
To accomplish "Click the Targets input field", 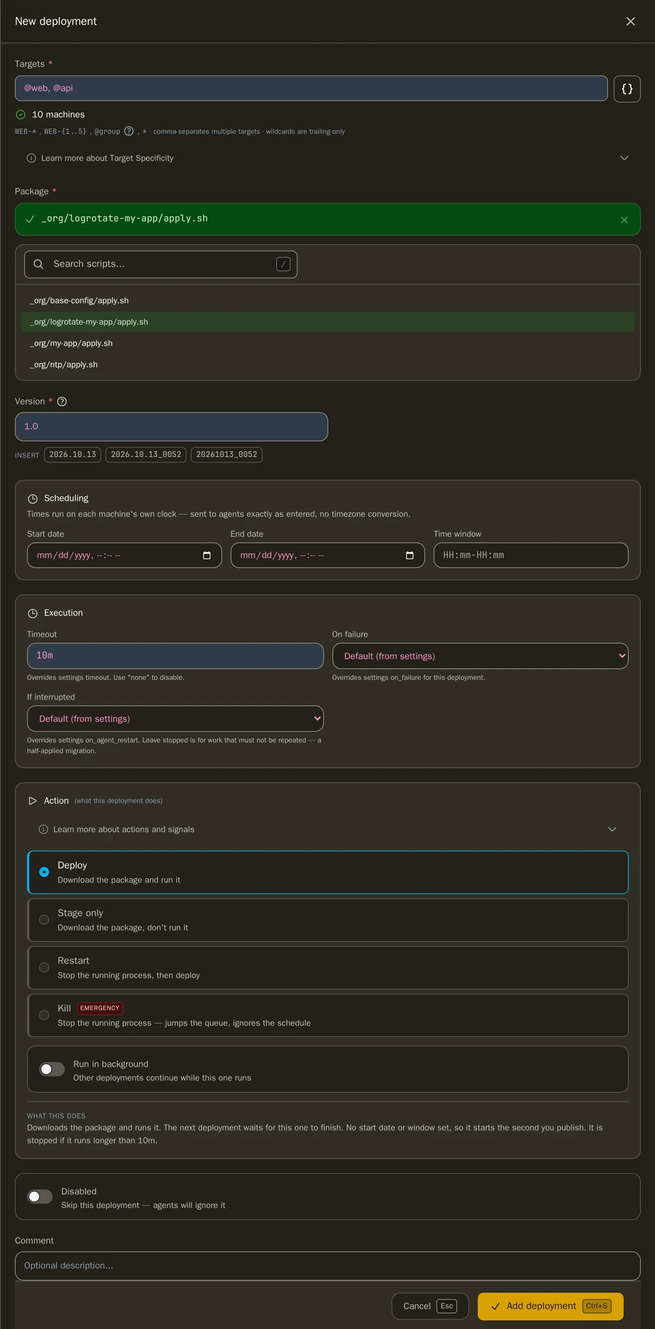I will coord(311,88).
